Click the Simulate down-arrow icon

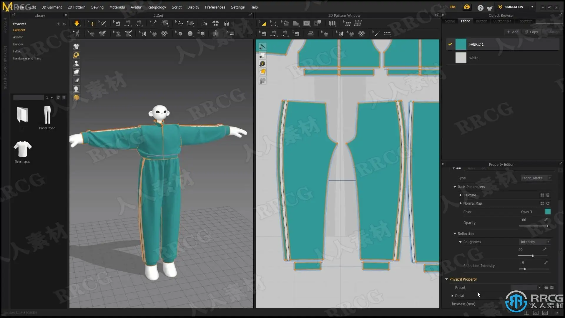pyautogui.click(x=77, y=24)
